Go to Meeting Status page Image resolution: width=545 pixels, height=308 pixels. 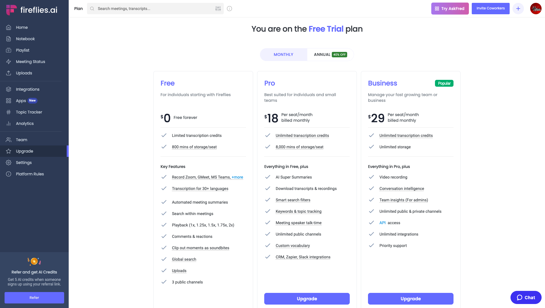tap(30, 62)
